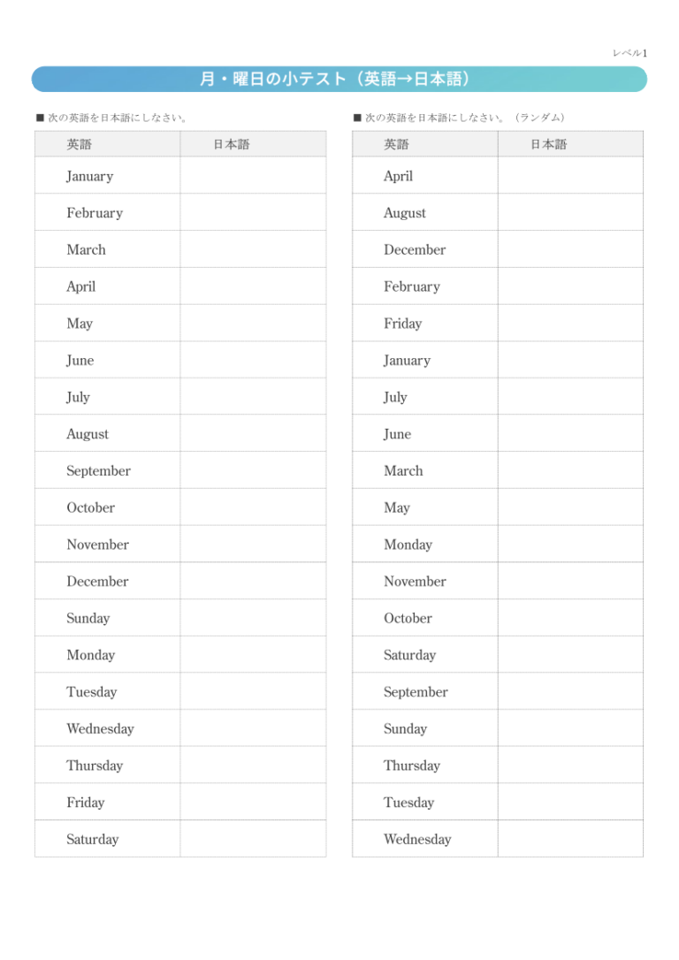
Task: Click the empty Japanese cell for September in the ordered table
Action: (x=253, y=471)
